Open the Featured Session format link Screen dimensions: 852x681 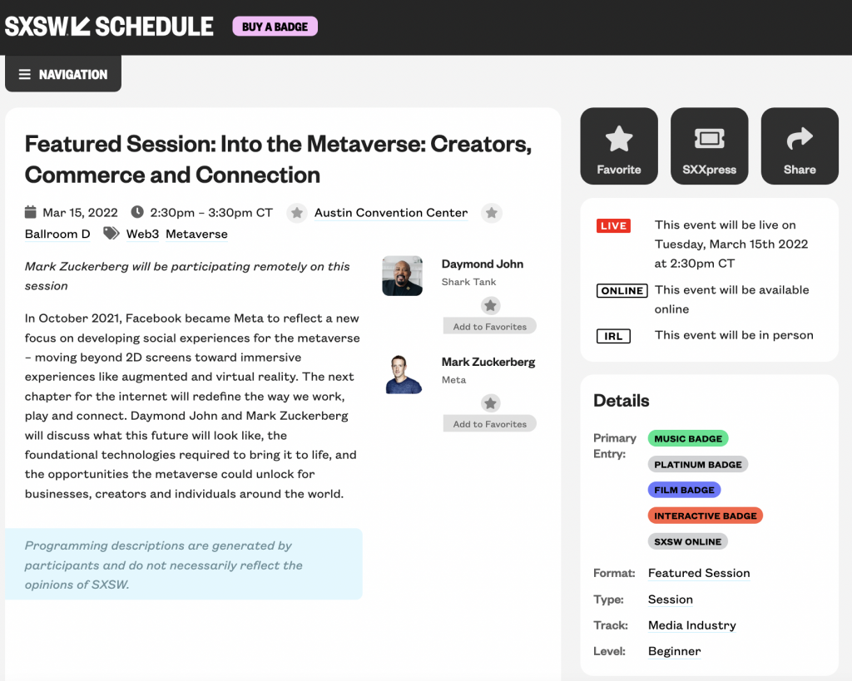699,573
